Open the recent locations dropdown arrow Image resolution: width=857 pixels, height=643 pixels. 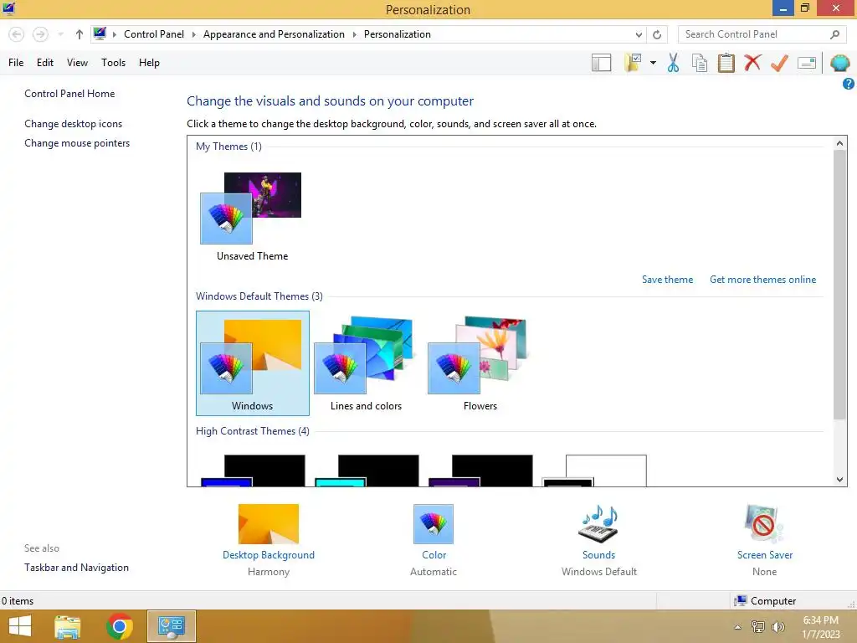60,34
